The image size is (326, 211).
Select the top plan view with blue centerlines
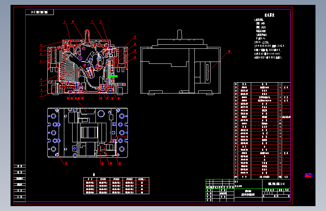(x=88, y=133)
